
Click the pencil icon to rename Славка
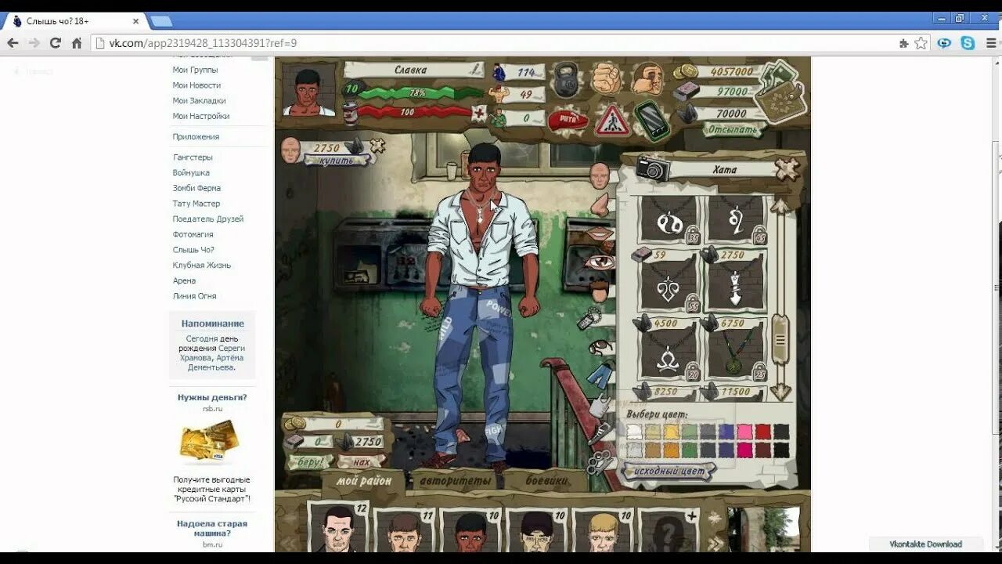pyautogui.click(x=475, y=70)
